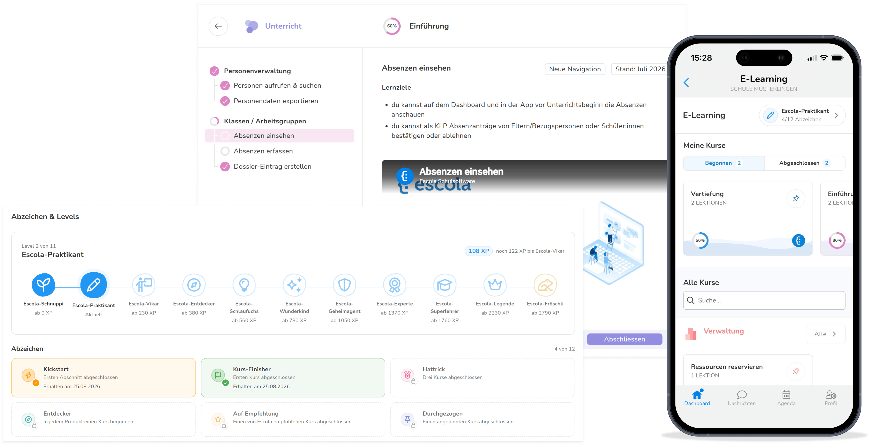This screenshot has width=870, height=444.
Task: Click the Abschliessen button
Action: [x=624, y=339]
